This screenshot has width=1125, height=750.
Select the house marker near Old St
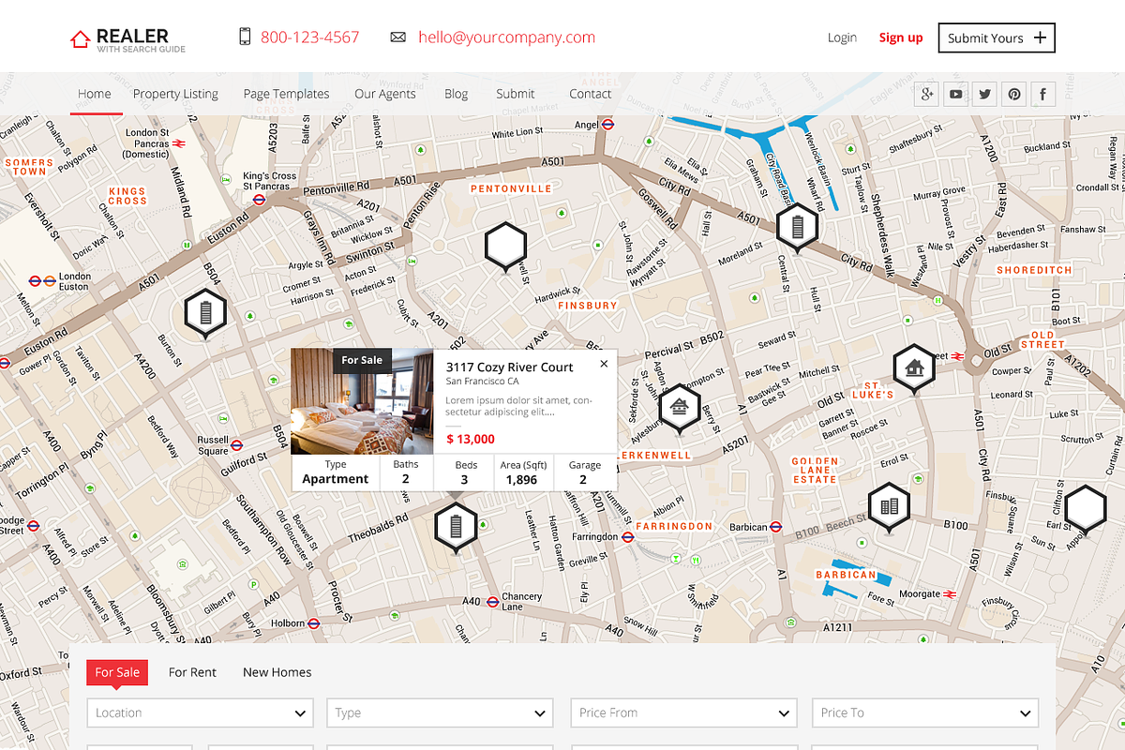click(x=914, y=367)
